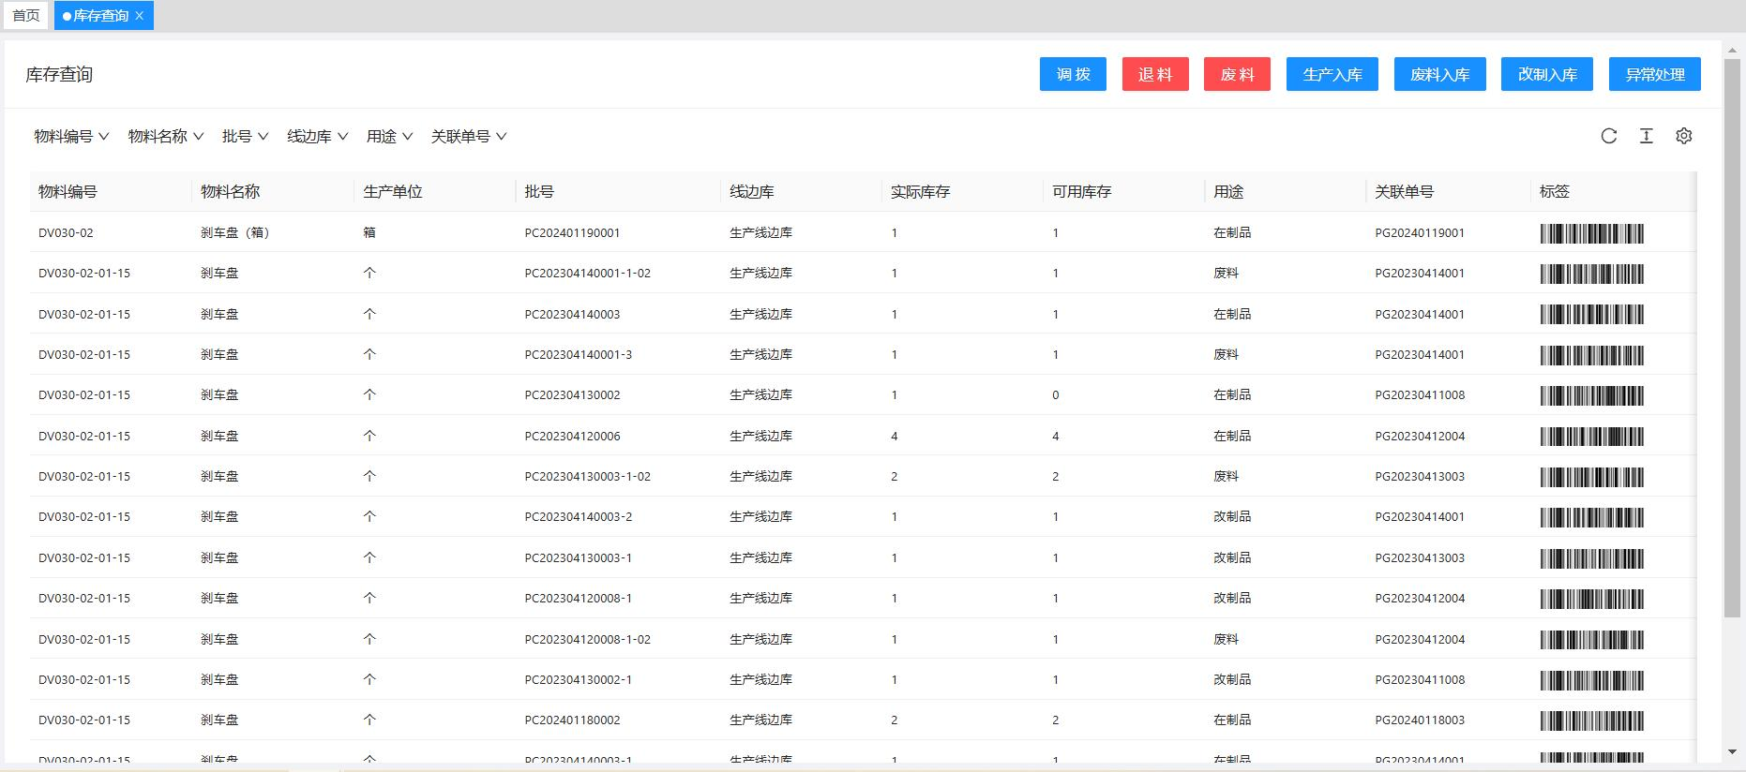1746x772 pixels.
Task: Open table settings gear icon
Action: 1684,136
